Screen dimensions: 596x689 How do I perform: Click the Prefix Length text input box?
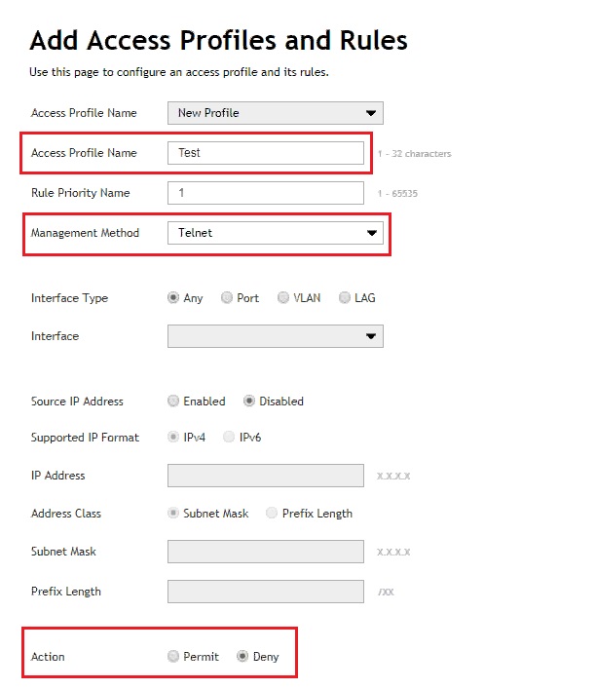click(265, 592)
